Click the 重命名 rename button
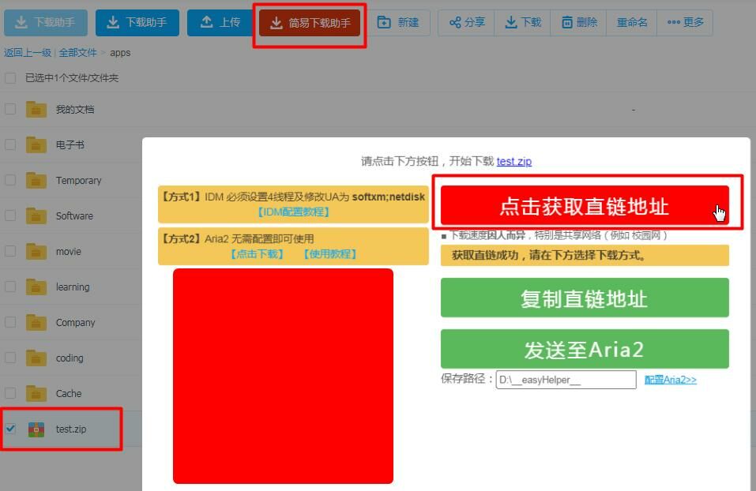Viewport: 756px width, 491px height. pyautogui.click(x=631, y=23)
